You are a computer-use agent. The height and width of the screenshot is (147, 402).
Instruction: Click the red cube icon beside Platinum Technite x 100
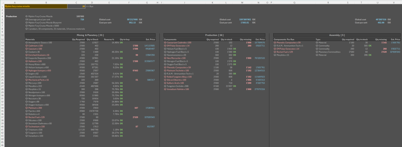165,70
